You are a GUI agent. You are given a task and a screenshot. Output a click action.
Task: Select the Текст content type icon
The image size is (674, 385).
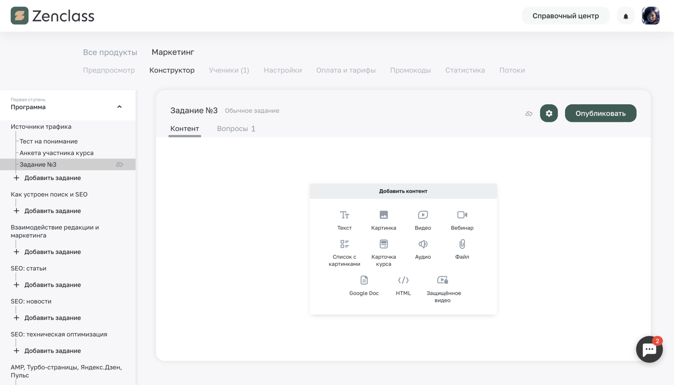coord(344,219)
